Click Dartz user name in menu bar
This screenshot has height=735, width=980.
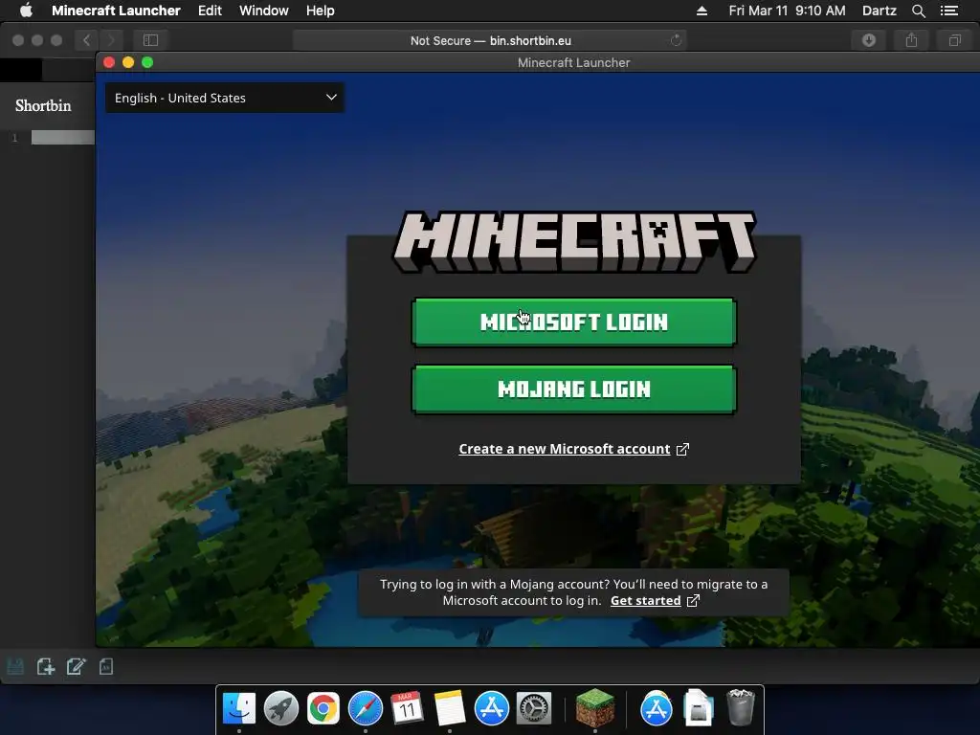[879, 11]
